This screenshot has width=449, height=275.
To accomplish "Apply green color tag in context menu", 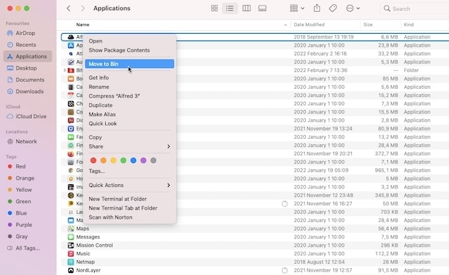I will (123, 160).
